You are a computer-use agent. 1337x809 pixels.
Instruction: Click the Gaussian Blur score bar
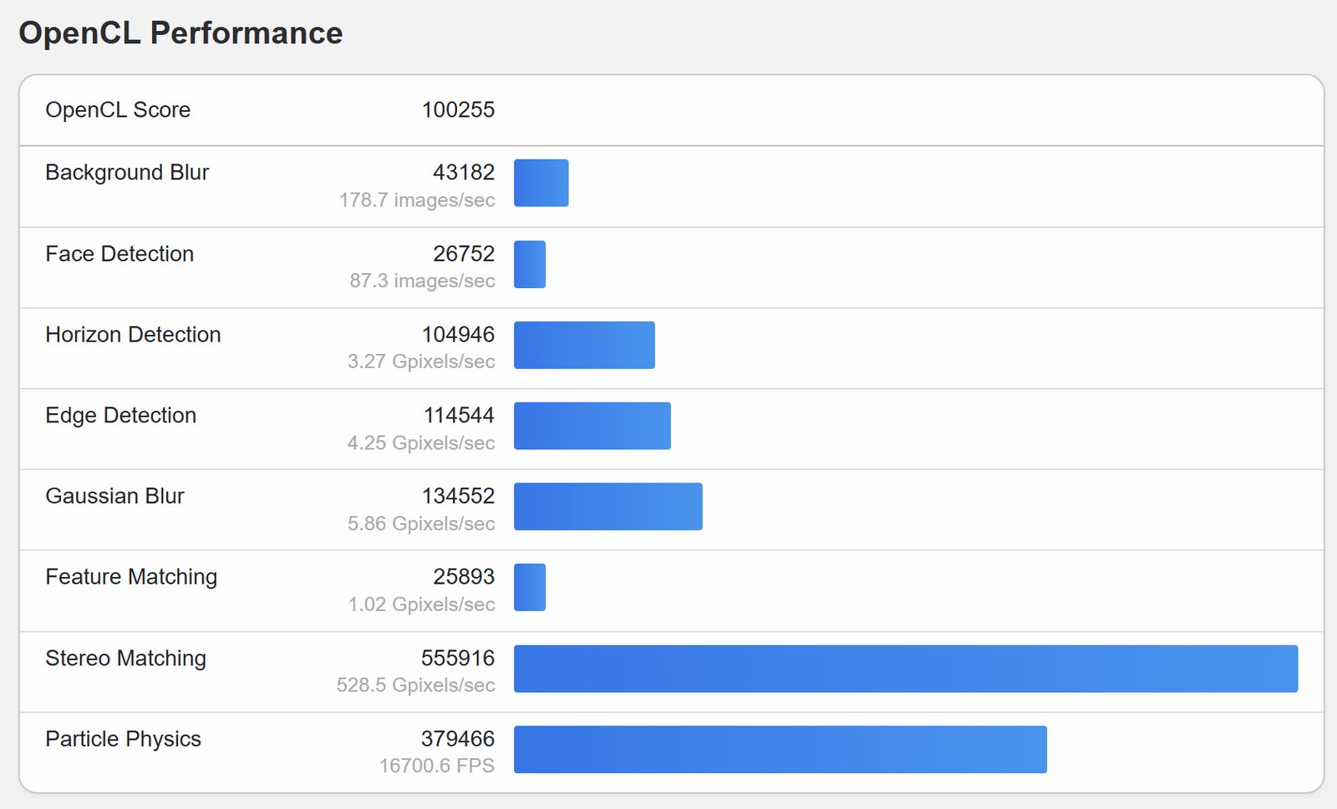[x=608, y=507]
